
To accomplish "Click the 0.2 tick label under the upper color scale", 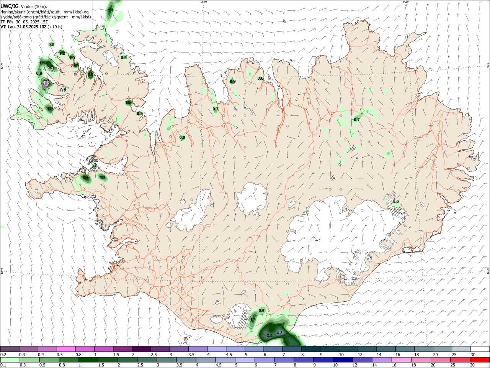I will pyautogui.click(x=3, y=355).
